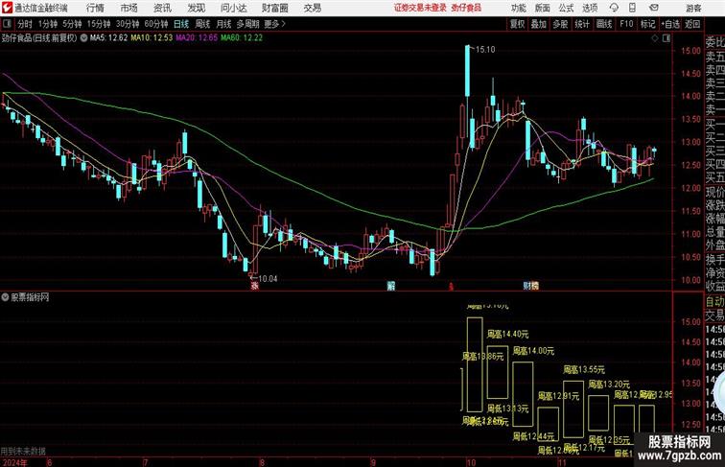Click 劲仔食品(日线 前复权) chart title

[x=39, y=38]
